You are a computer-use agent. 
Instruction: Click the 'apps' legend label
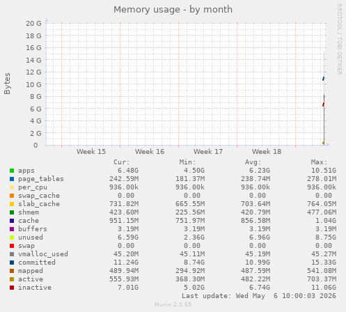pos(26,171)
